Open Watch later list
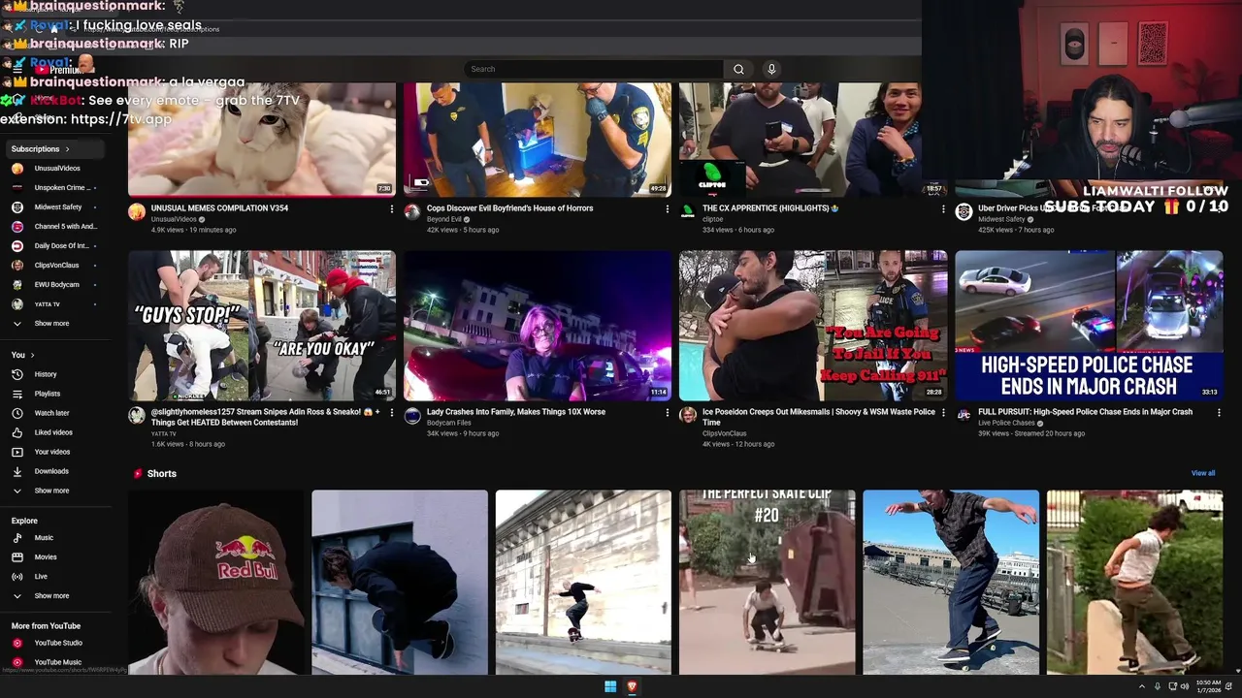 pos(51,413)
